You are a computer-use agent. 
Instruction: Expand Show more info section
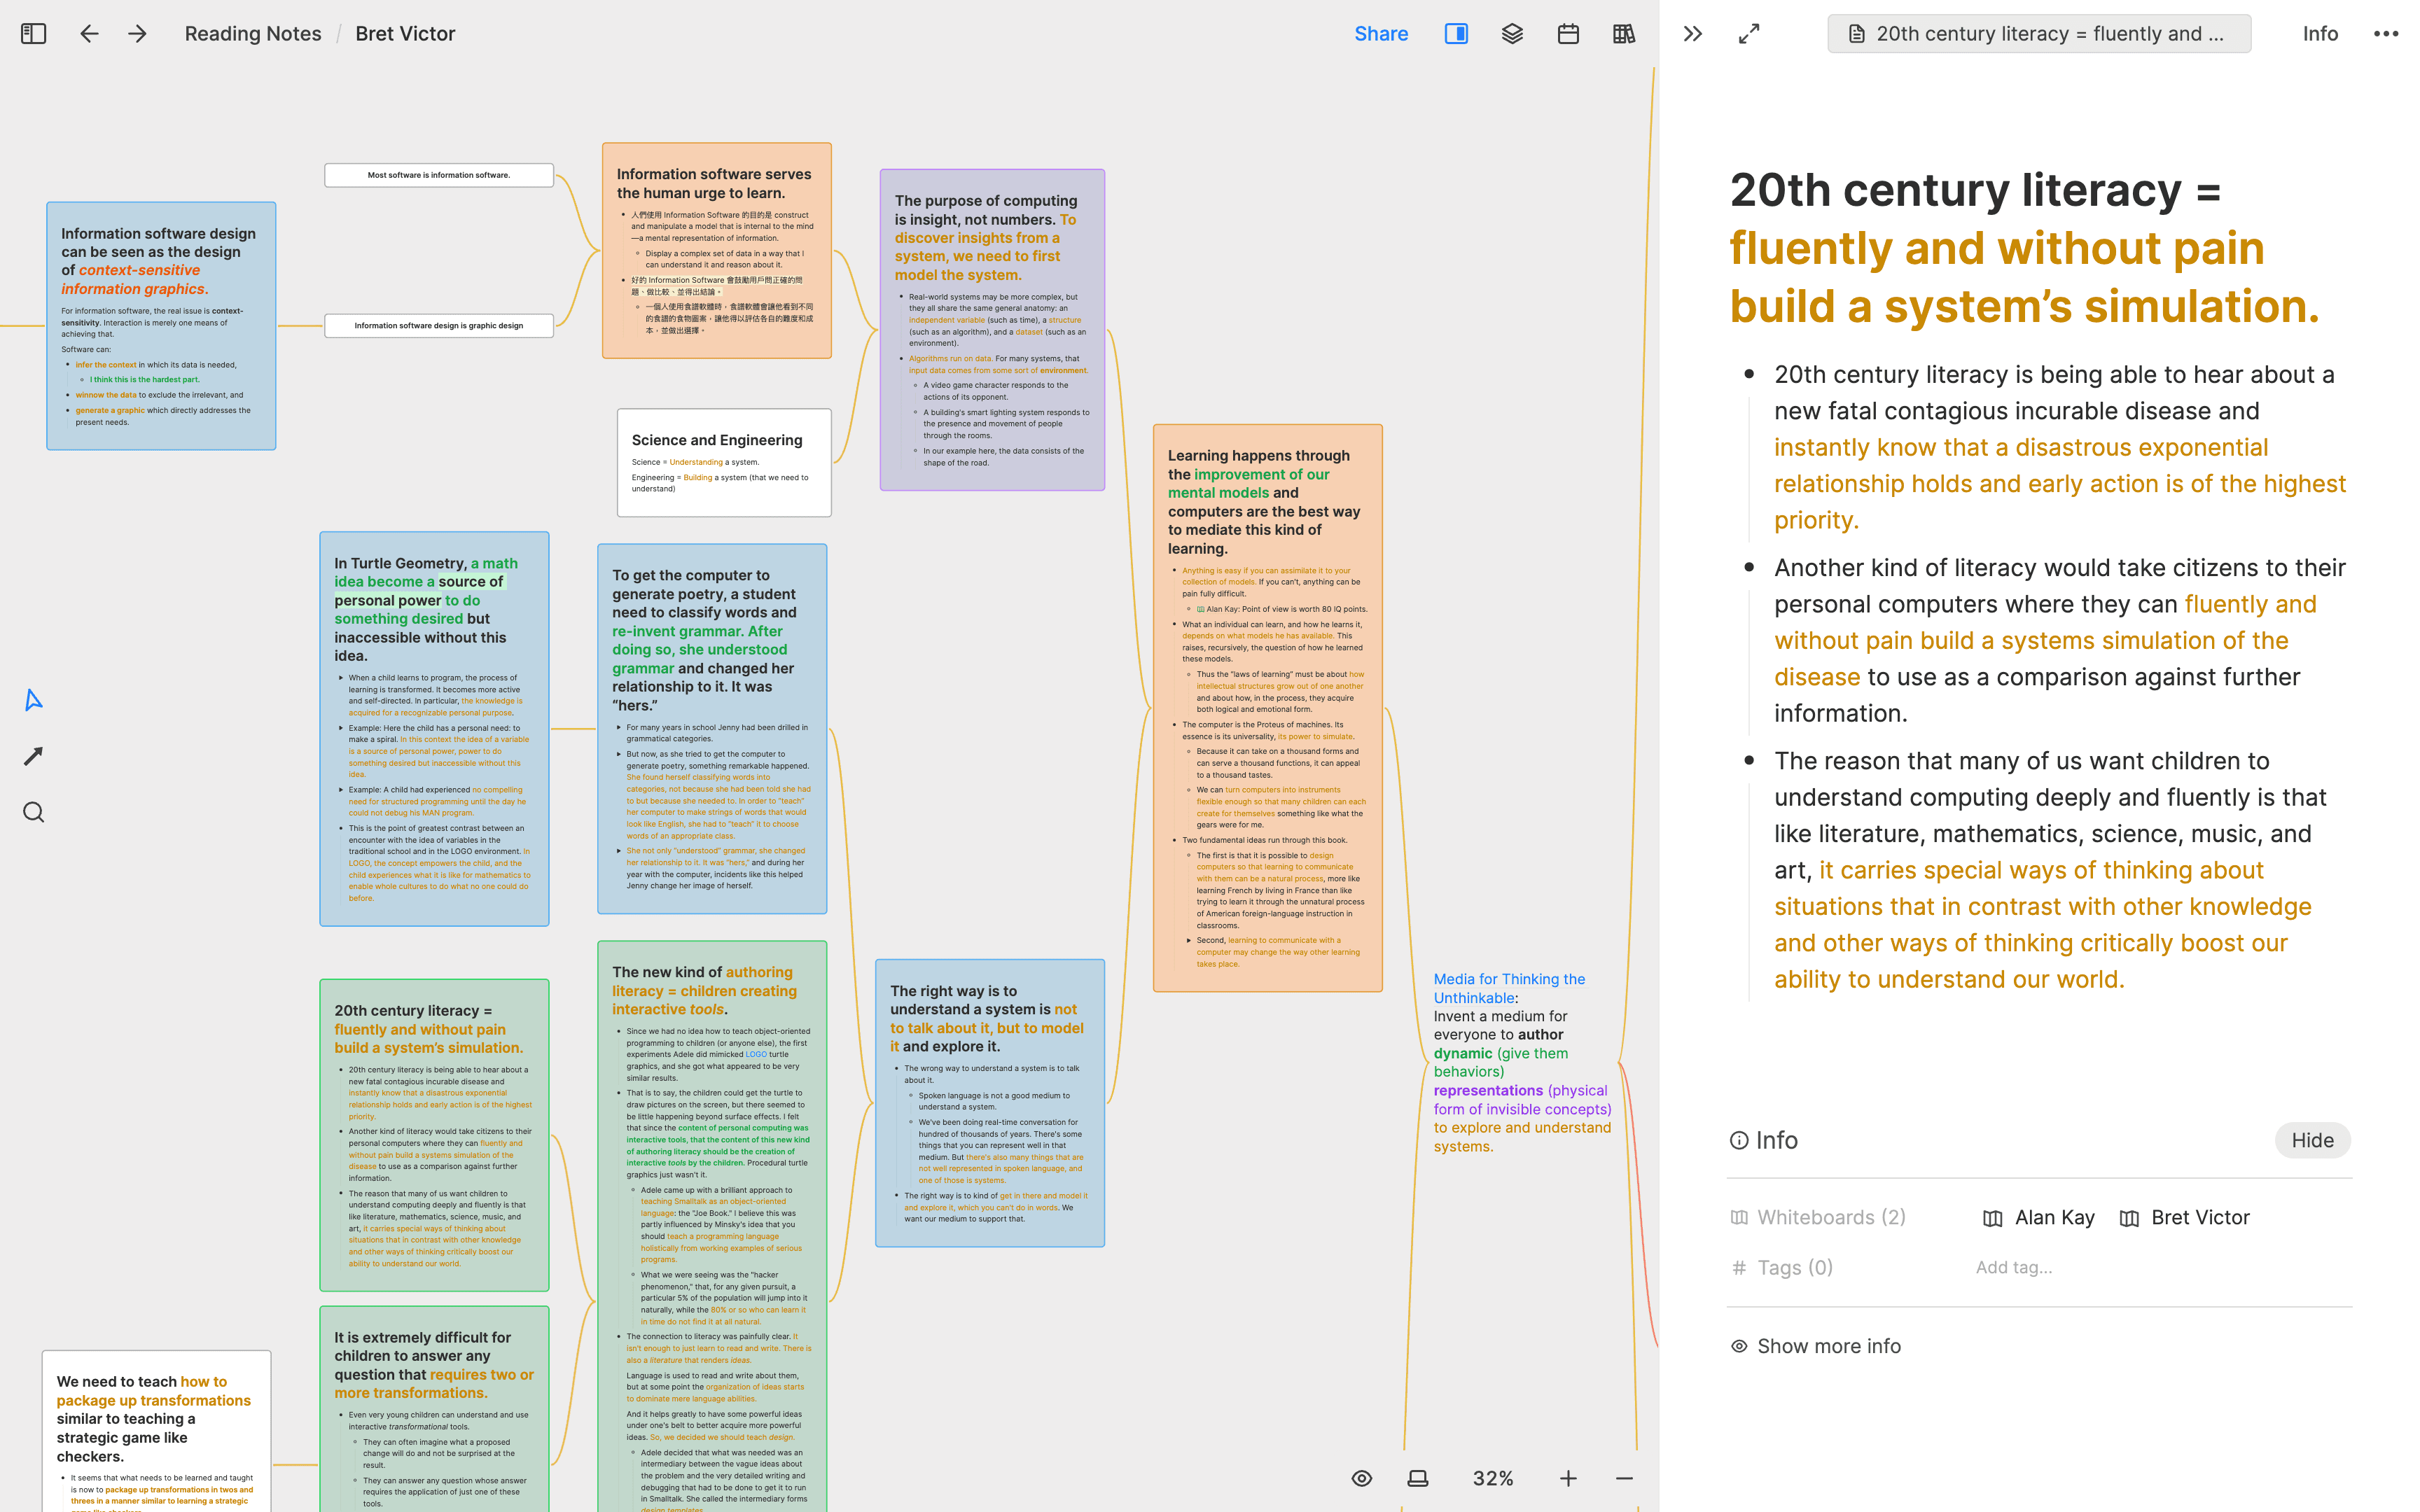(1819, 1343)
